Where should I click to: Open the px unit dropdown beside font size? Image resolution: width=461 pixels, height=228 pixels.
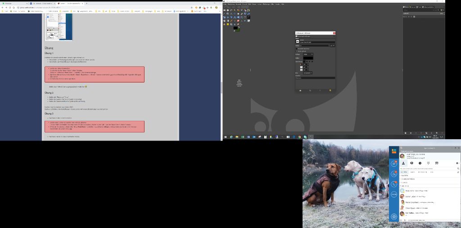(x=333, y=46)
